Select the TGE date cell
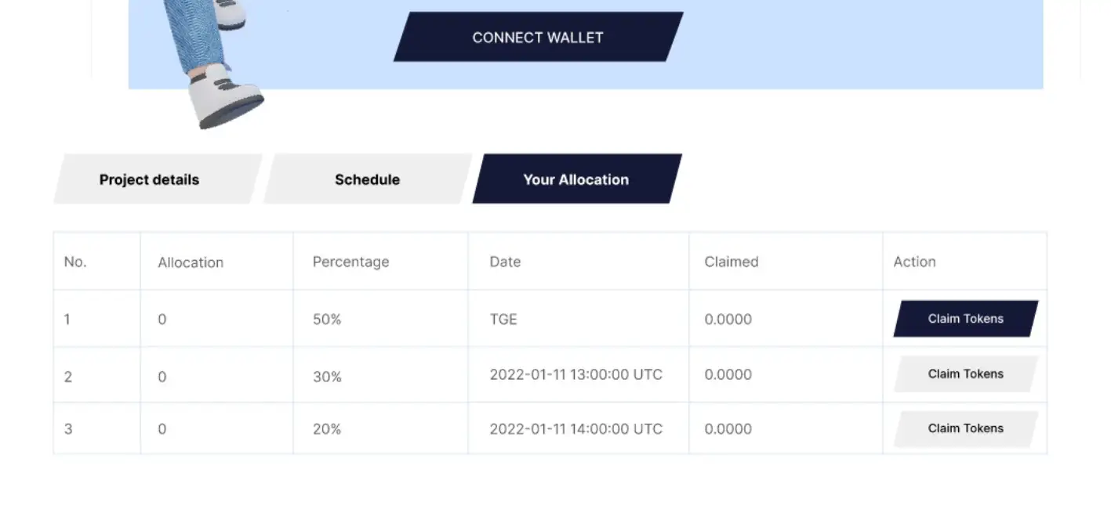 point(503,319)
